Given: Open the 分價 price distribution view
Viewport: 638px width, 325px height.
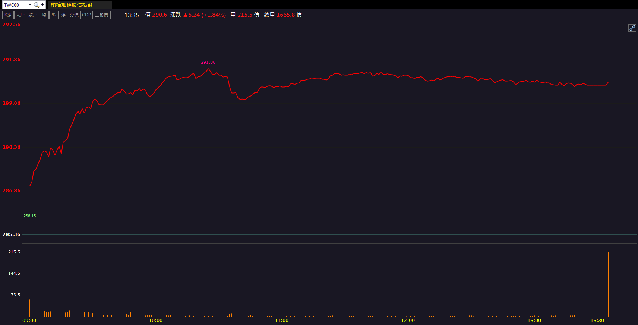Looking at the screenshot, I should [74, 15].
